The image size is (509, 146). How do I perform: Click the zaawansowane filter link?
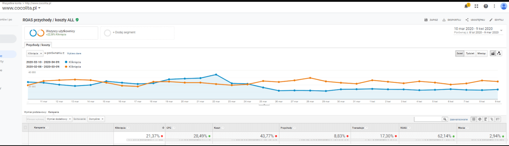459,120
